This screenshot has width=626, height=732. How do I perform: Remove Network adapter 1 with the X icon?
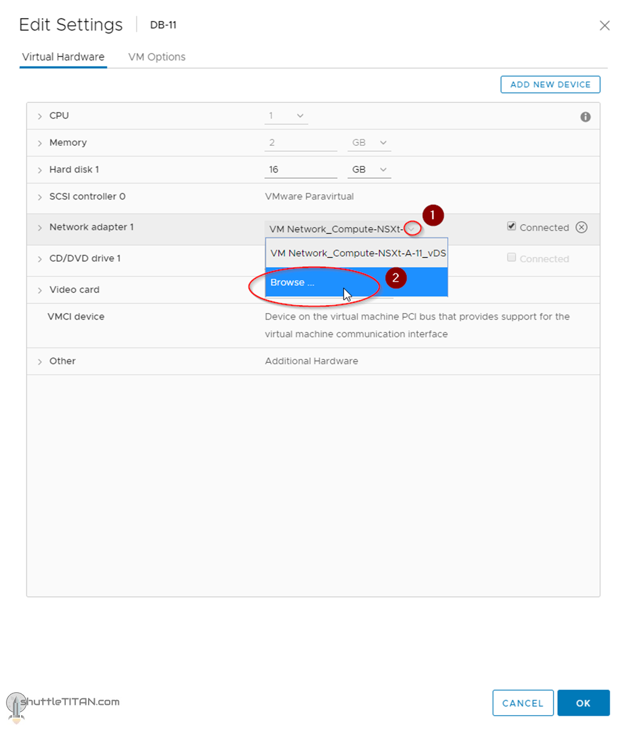[581, 227]
